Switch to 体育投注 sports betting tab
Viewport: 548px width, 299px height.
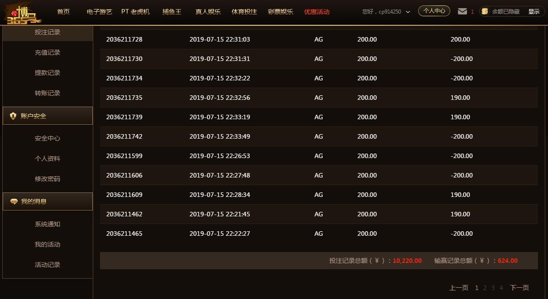244,12
